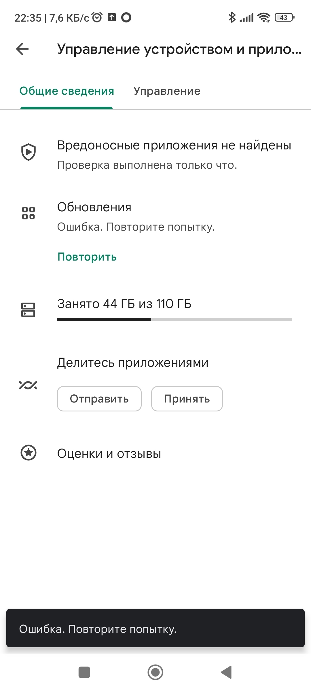Tap the app sharing icon

coord(28,385)
